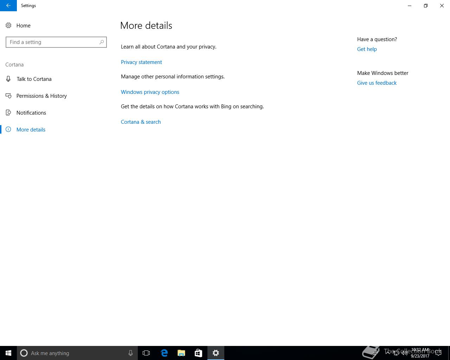Click the Get help link

point(367,49)
